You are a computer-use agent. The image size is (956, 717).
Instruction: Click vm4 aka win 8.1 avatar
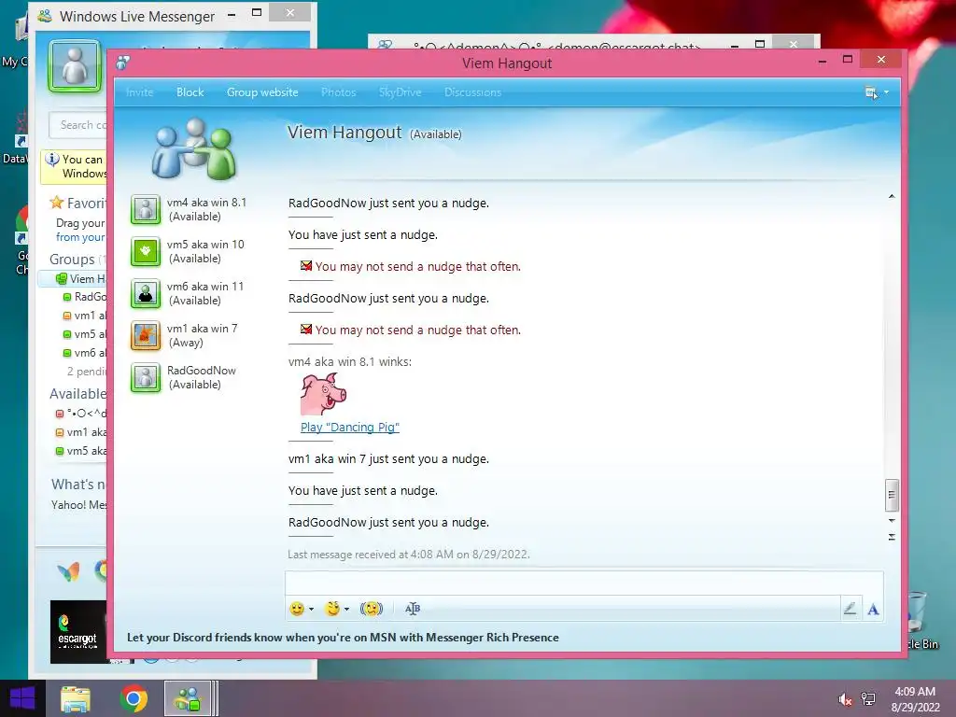point(146,210)
